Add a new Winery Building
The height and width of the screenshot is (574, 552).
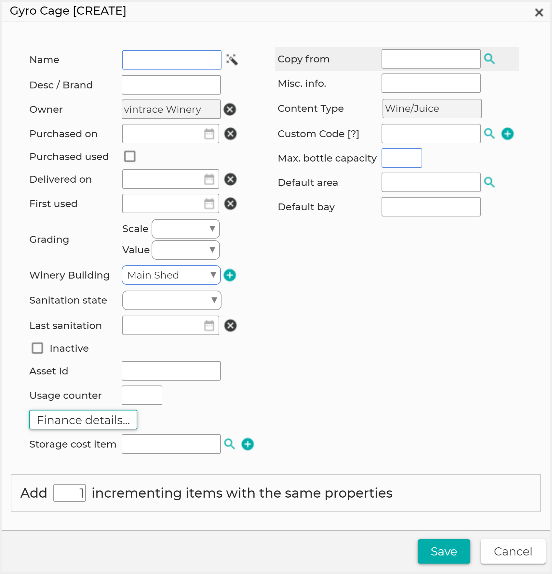[230, 275]
